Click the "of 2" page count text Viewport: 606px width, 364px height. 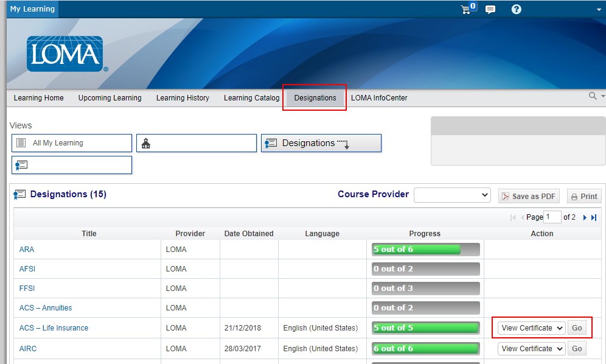[x=569, y=217]
